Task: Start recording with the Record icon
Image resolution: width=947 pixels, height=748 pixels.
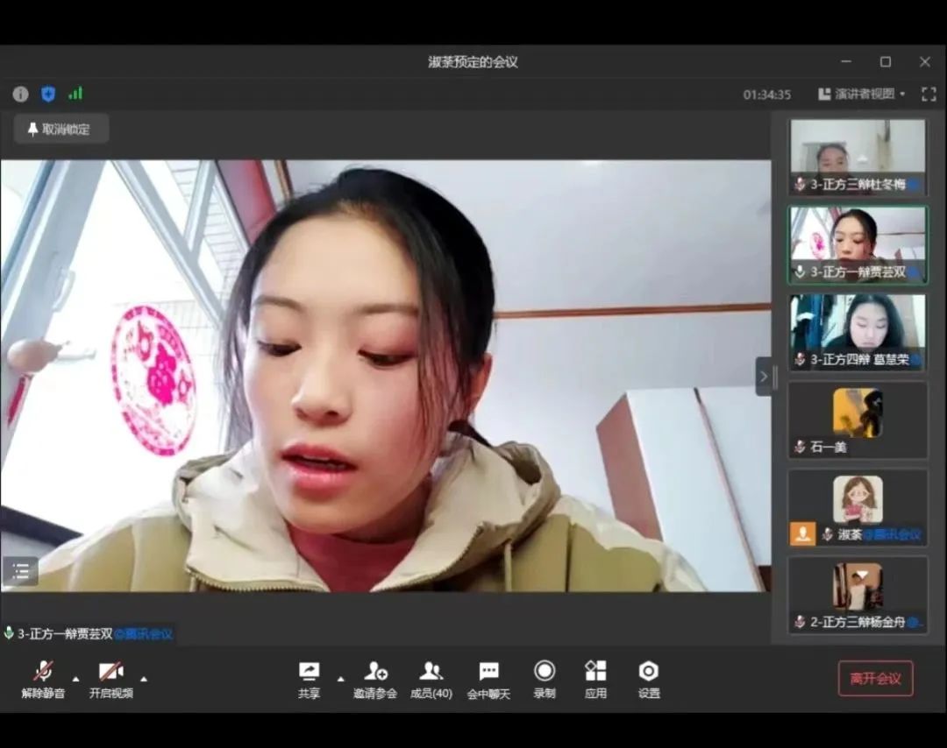Action: pyautogui.click(x=545, y=680)
